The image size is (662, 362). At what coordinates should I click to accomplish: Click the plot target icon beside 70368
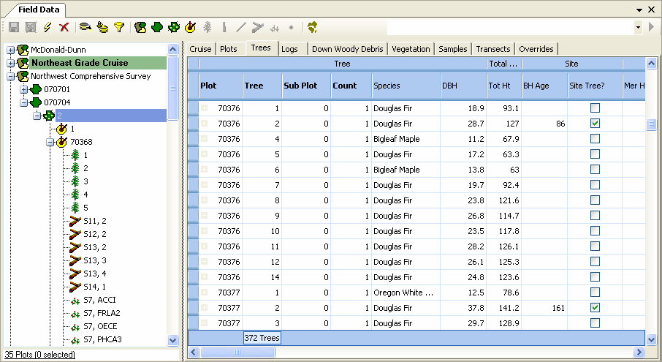(61, 142)
